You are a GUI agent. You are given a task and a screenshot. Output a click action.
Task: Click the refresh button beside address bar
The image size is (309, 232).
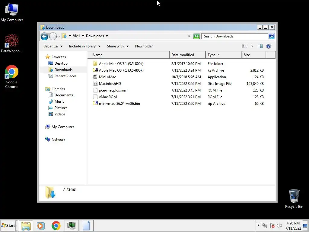pyautogui.click(x=196, y=36)
